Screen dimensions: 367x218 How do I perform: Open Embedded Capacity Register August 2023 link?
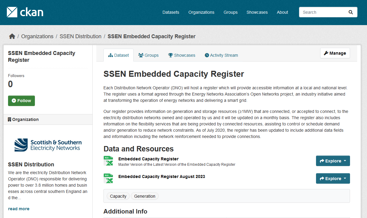pyautogui.click(x=162, y=176)
